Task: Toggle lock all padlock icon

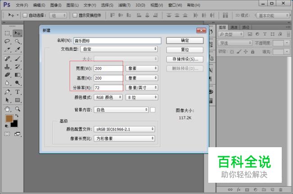Action: pyautogui.click(x=252, y=52)
